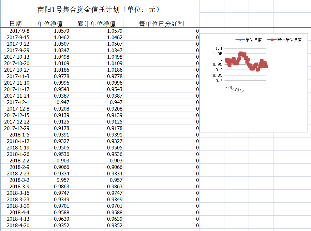311x231 pixels.
Task: Click the date cell 2017-9-8
Action: coord(18,31)
